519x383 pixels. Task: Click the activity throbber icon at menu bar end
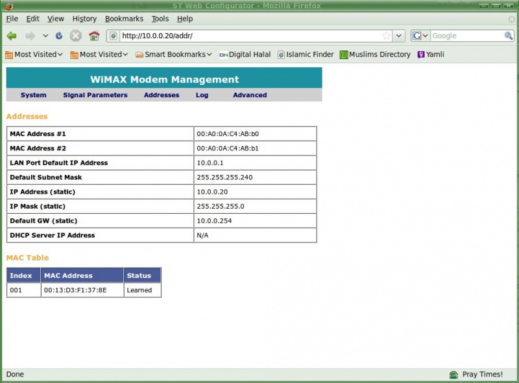511,19
